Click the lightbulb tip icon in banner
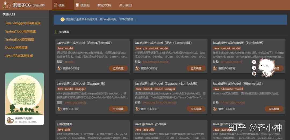Viewport: 290px width, 140px height. (63, 19)
